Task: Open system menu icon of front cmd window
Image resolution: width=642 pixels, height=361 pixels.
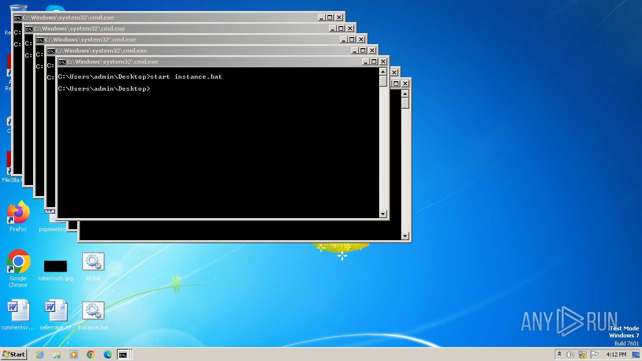Action: pos(62,62)
